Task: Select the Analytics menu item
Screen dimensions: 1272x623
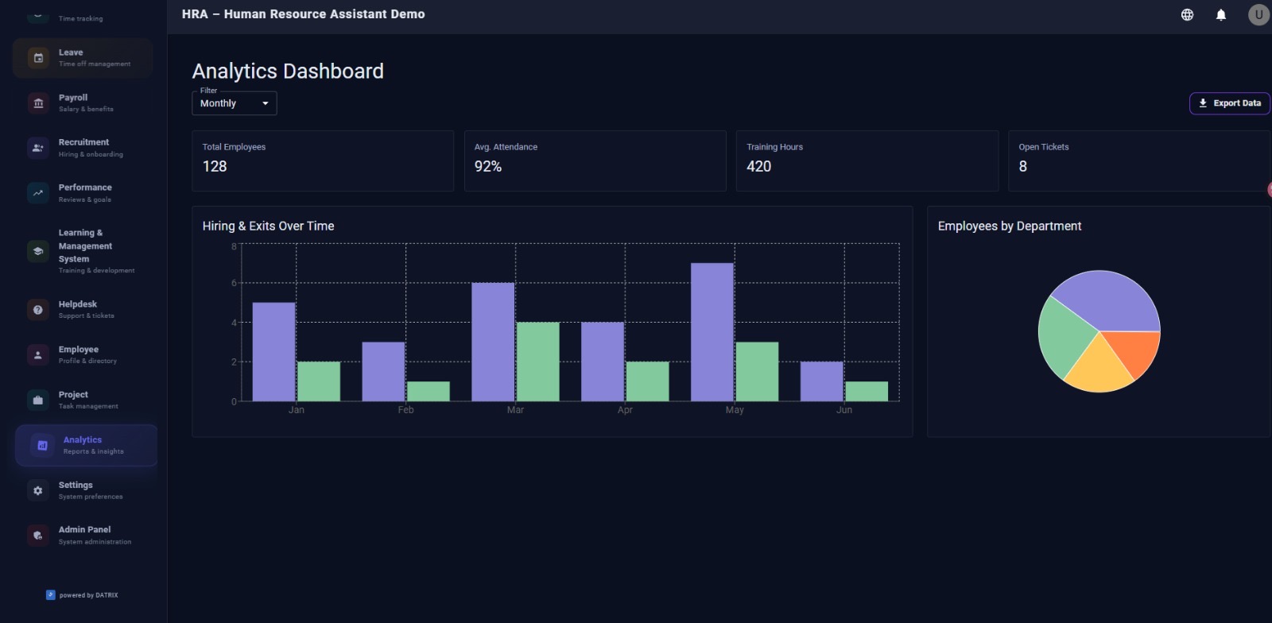Action: (86, 445)
